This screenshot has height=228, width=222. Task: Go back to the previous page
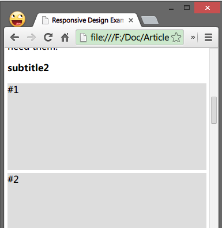tap(14, 38)
